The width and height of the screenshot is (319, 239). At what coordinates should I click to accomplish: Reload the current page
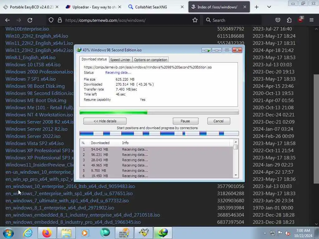tap(30, 20)
